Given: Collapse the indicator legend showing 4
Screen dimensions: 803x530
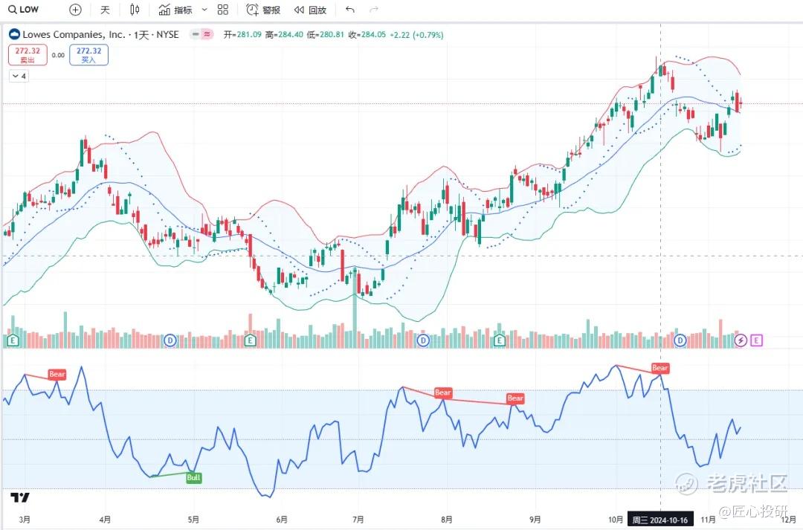Looking at the screenshot, I should coord(19,76).
